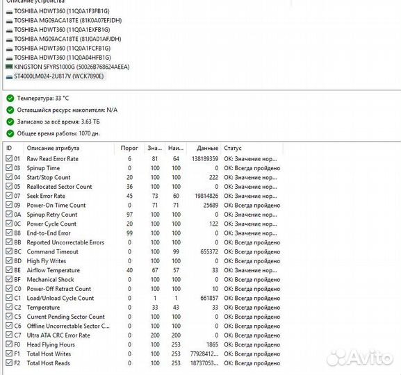This screenshot has height=375, width=401.
Task: Click Power Cycle Count data value 122
Action: 213,224
